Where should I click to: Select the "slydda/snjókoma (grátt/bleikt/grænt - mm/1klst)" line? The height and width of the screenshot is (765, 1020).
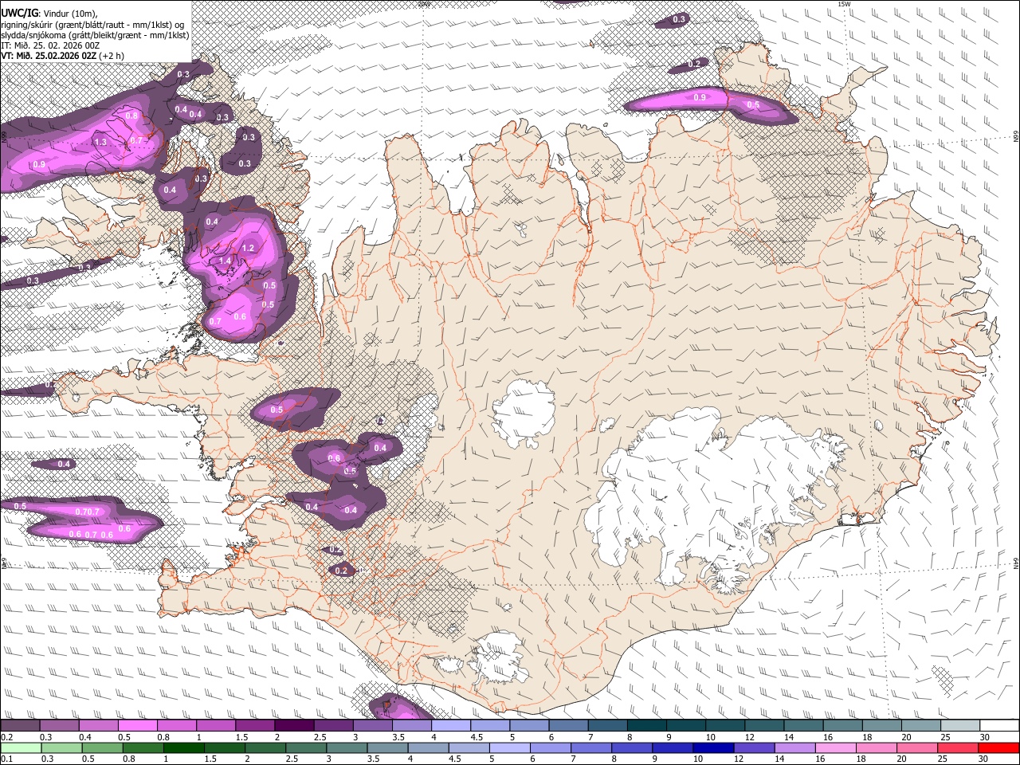tap(95, 35)
